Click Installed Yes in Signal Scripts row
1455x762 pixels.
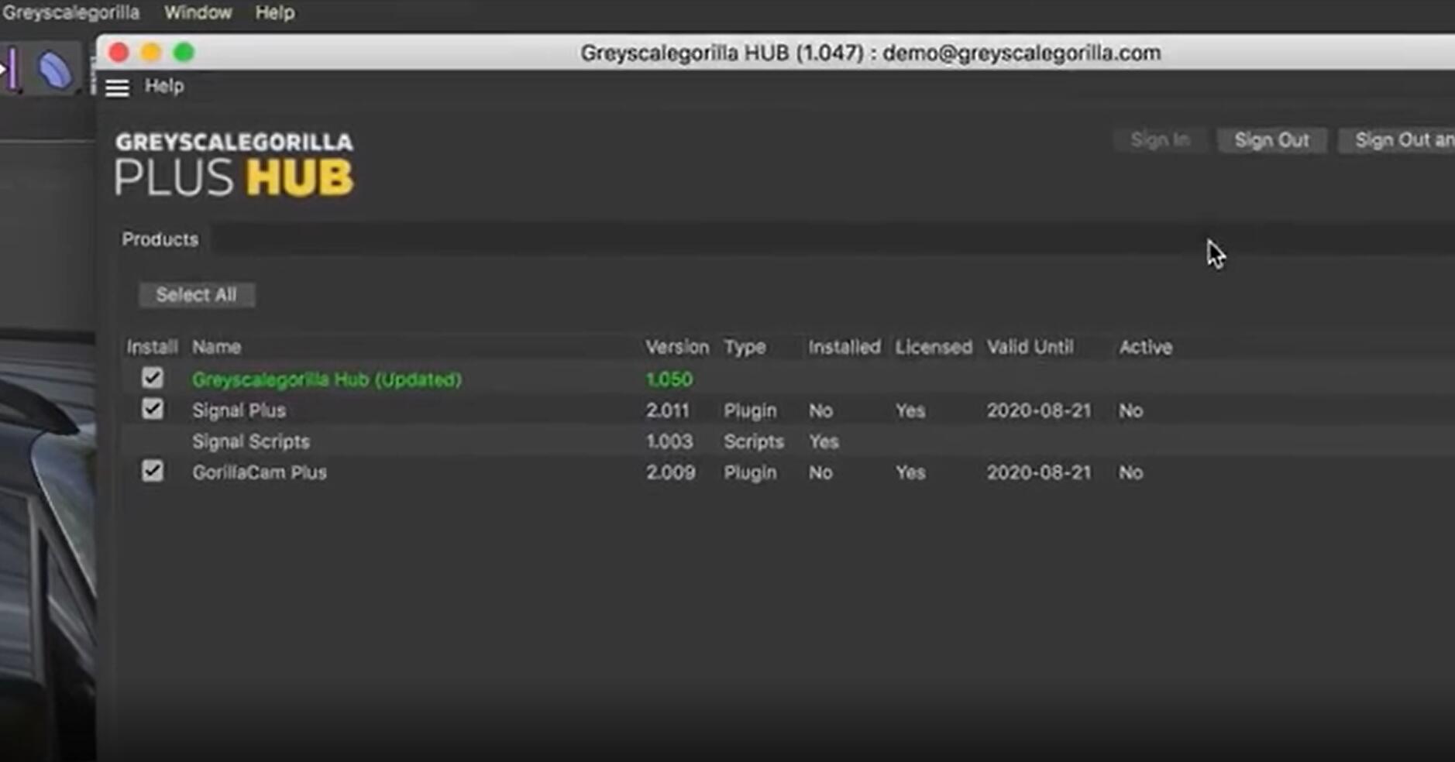click(x=824, y=441)
